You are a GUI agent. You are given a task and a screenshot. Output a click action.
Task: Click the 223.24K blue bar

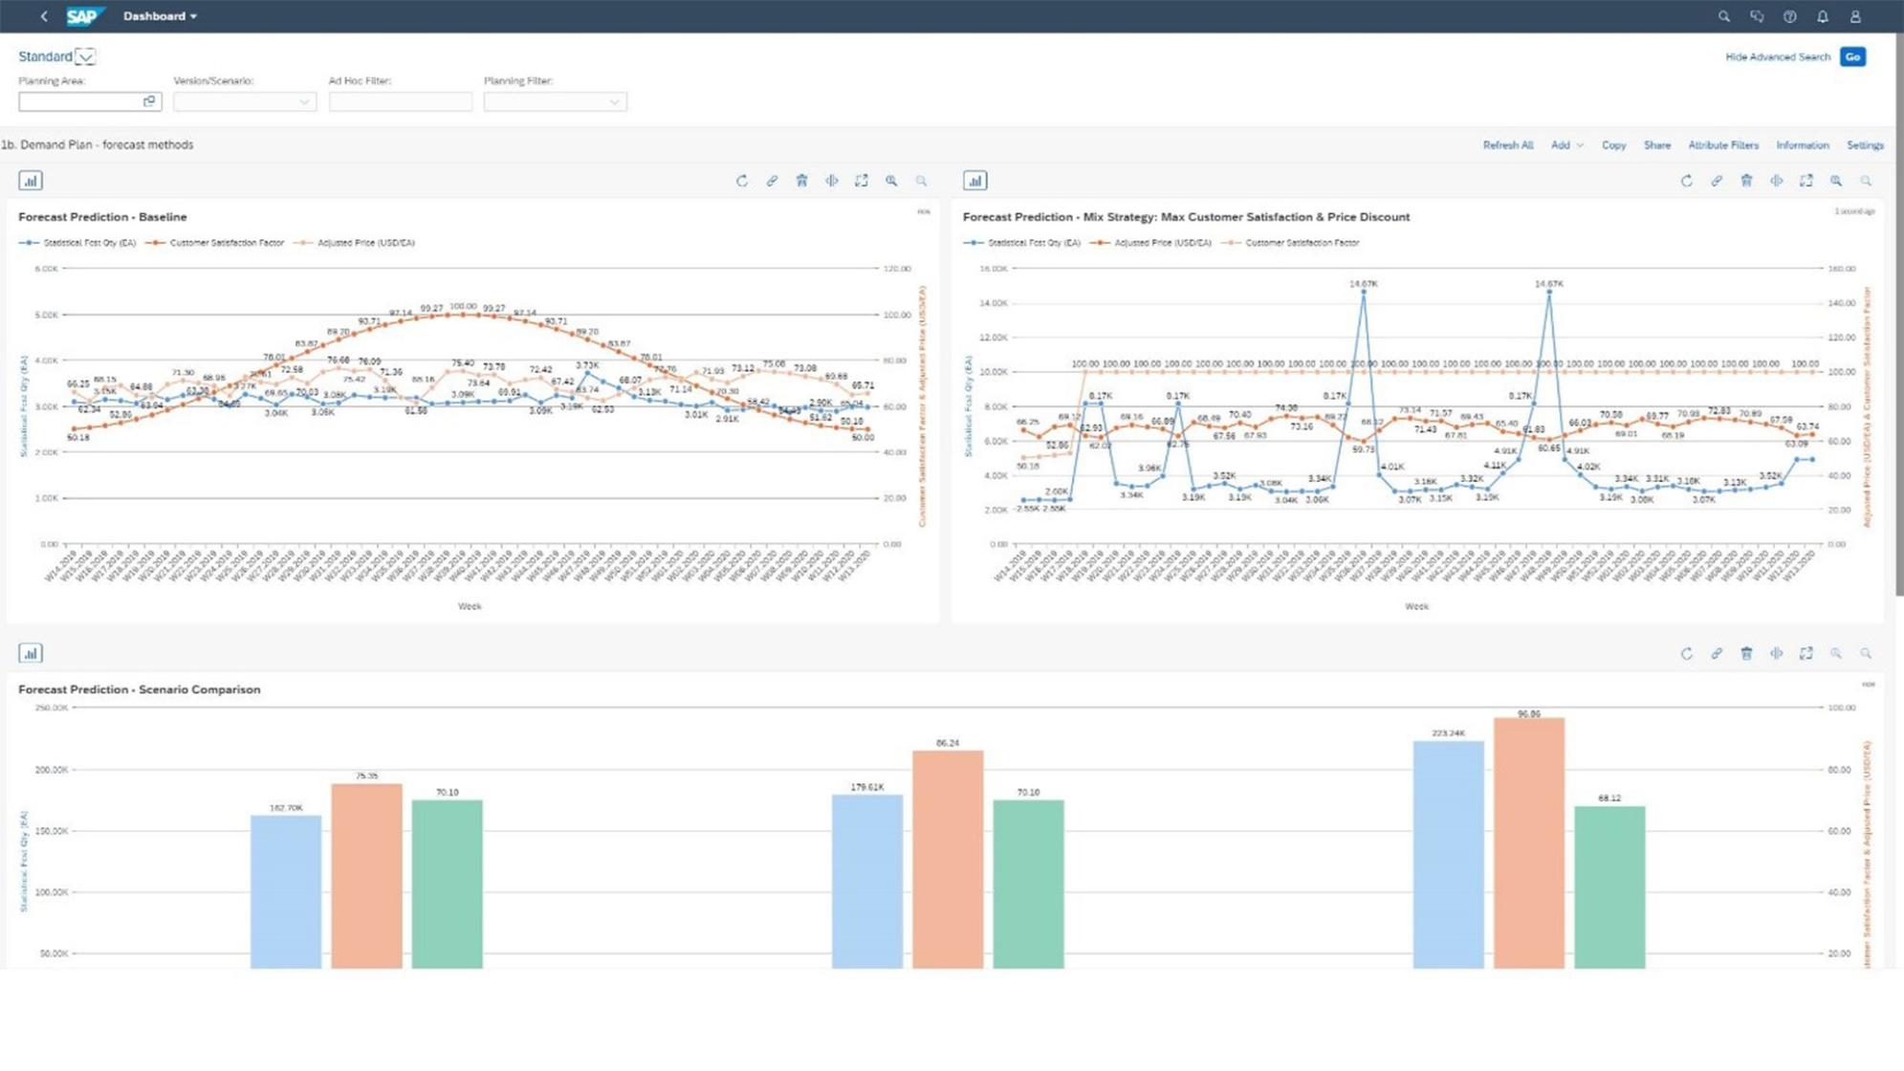1449,855
